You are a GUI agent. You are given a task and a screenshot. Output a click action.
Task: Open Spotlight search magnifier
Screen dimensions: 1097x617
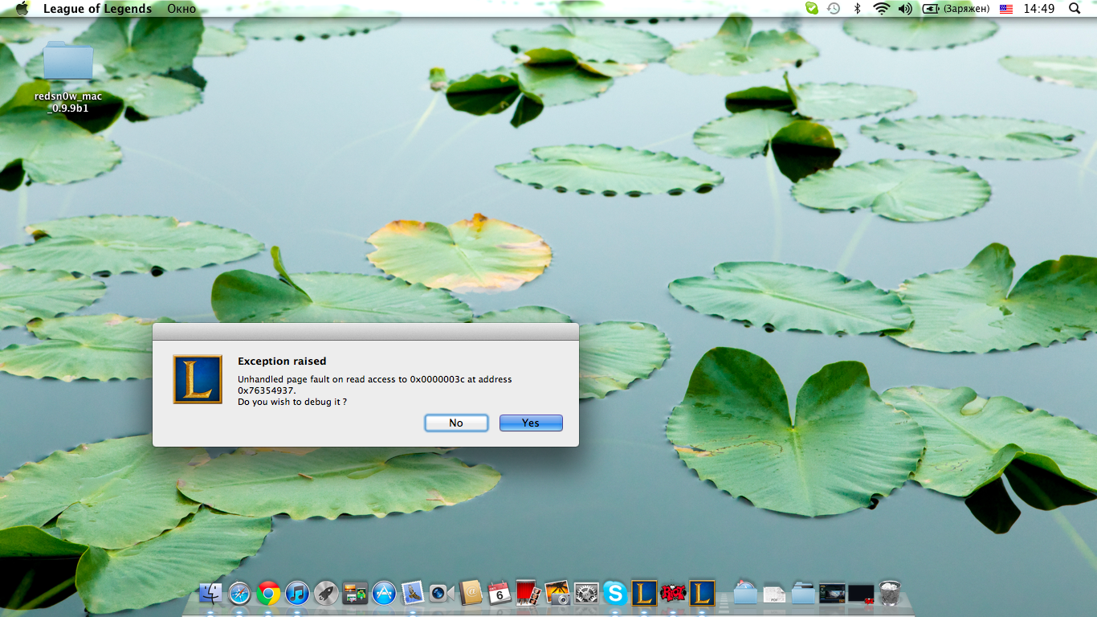(1075, 9)
